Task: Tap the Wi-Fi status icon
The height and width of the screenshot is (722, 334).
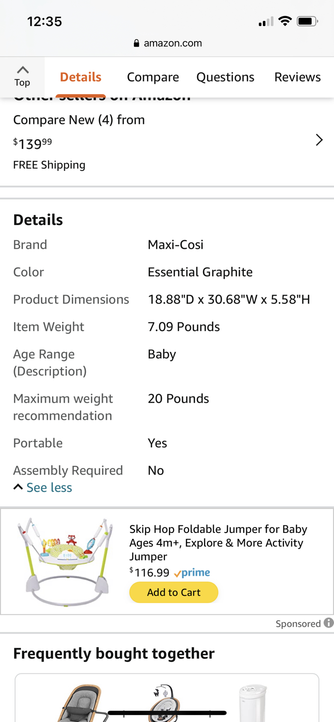Action: [x=285, y=21]
